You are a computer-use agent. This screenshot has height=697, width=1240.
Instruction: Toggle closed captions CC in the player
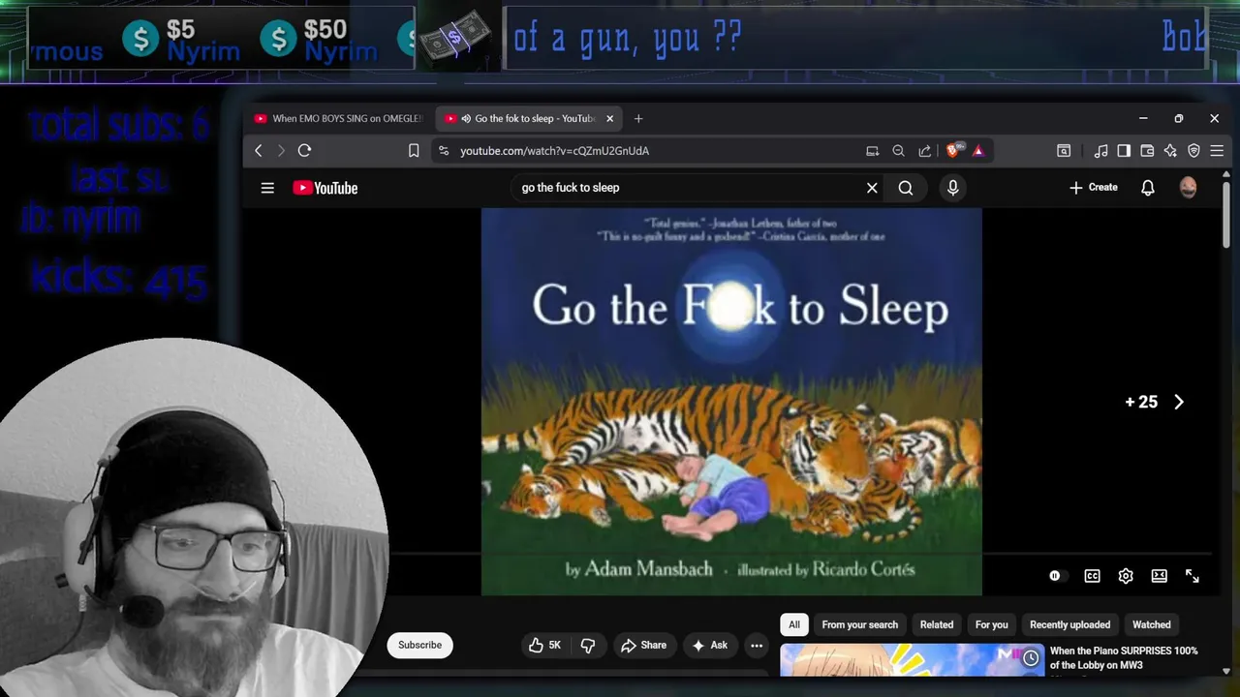coord(1092,576)
